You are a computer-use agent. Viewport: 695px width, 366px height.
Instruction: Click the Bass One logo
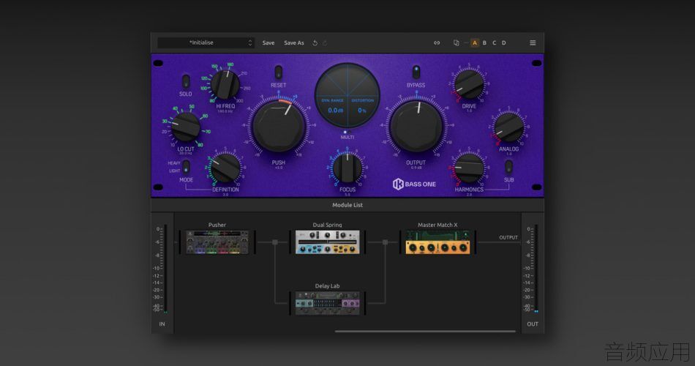click(x=414, y=184)
